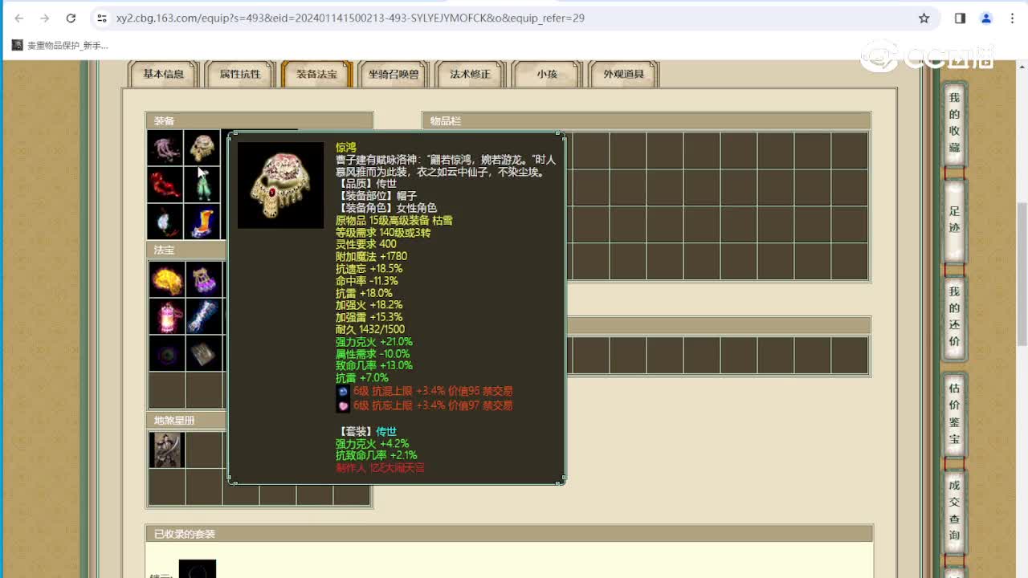Click the 附加魔法 +1780 stat line
Screen dimensions: 1028x578
[x=371, y=257]
